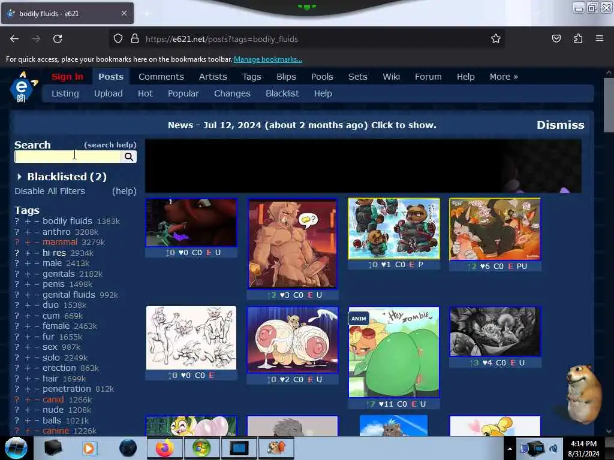This screenshot has height=460, width=614.
Task: Show the news via 'Click to show'
Action: (404, 125)
